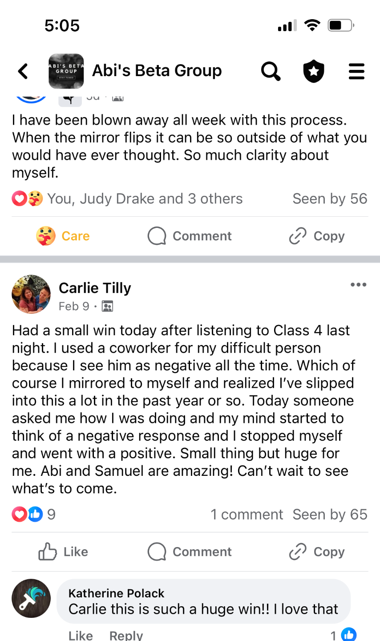Open Carlie Tilly's post options ellipsis
Image resolution: width=380 pixels, height=641 pixels.
[358, 285]
